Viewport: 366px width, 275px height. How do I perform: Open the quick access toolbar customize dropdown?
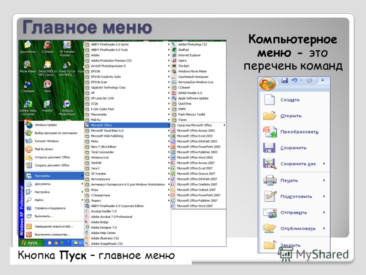[323, 80]
